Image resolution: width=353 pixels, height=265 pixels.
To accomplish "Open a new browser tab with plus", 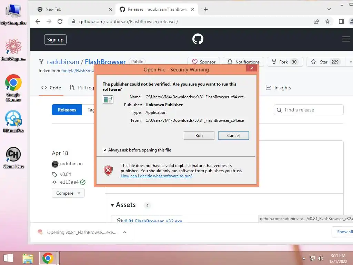I will 205,9.
